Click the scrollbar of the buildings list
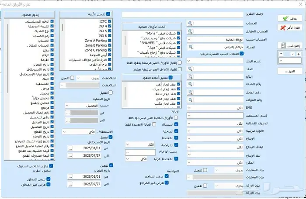The width and height of the screenshot is (306, 199). tap(63, 27)
